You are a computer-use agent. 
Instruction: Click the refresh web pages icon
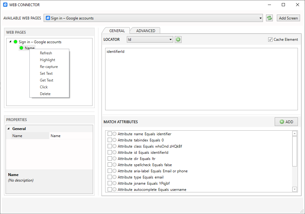[269, 18]
